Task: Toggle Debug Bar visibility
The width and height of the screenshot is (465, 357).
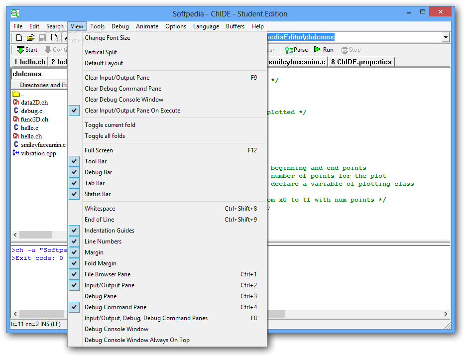Action: point(167,172)
